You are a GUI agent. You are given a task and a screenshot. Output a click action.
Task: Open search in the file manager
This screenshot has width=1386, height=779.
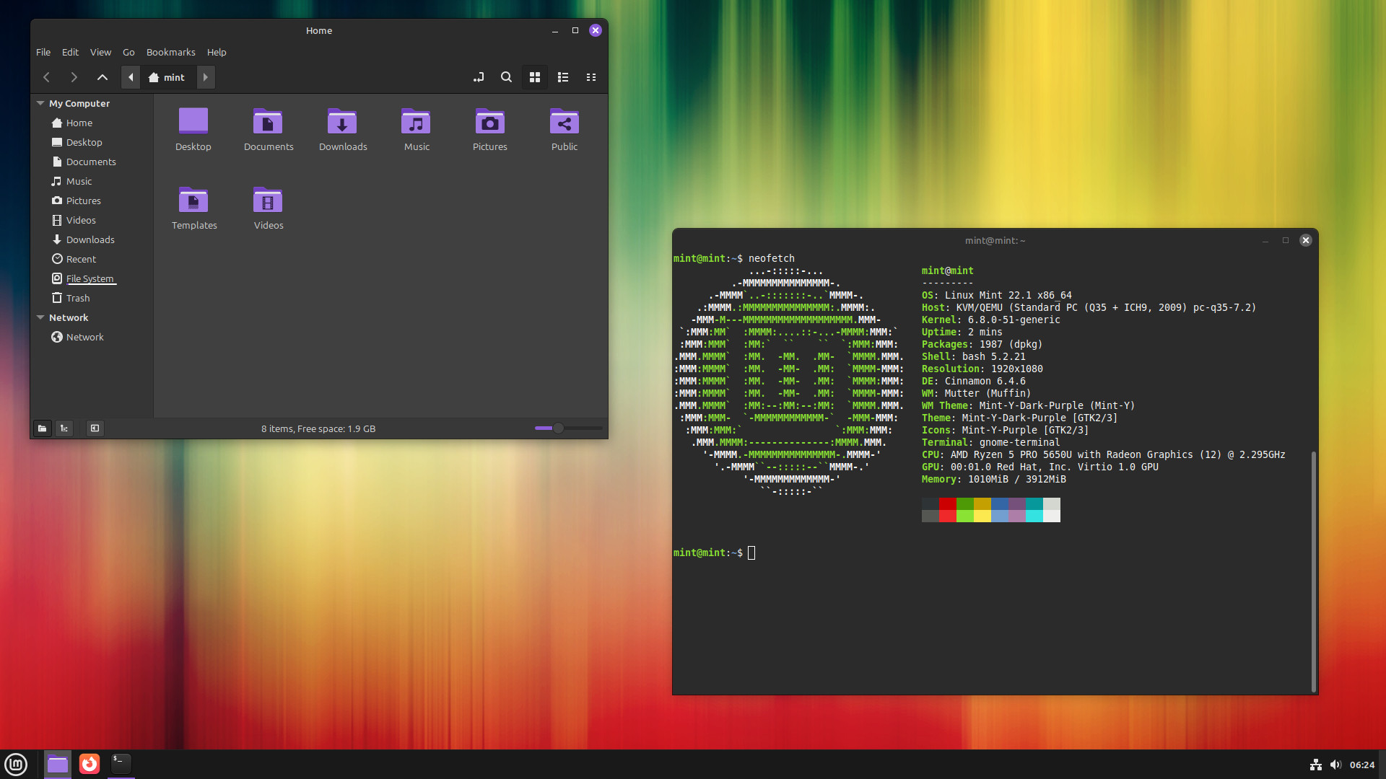(506, 77)
